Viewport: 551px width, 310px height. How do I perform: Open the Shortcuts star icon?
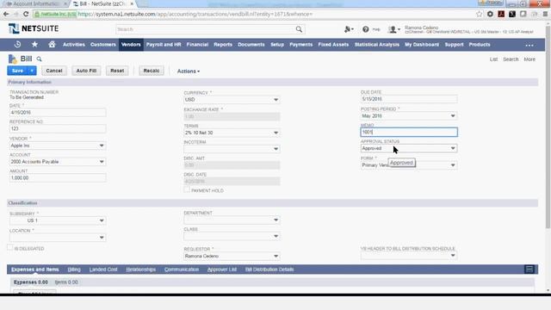click(x=34, y=45)
